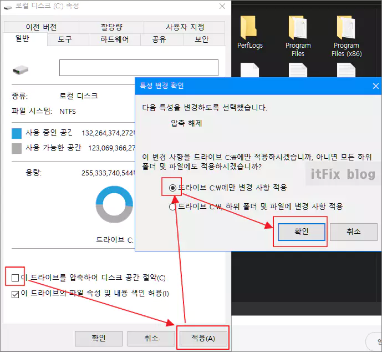This screenshot has width=382, height=352.
Task: Click the drive name input field
Action: (x=139, y=68)
